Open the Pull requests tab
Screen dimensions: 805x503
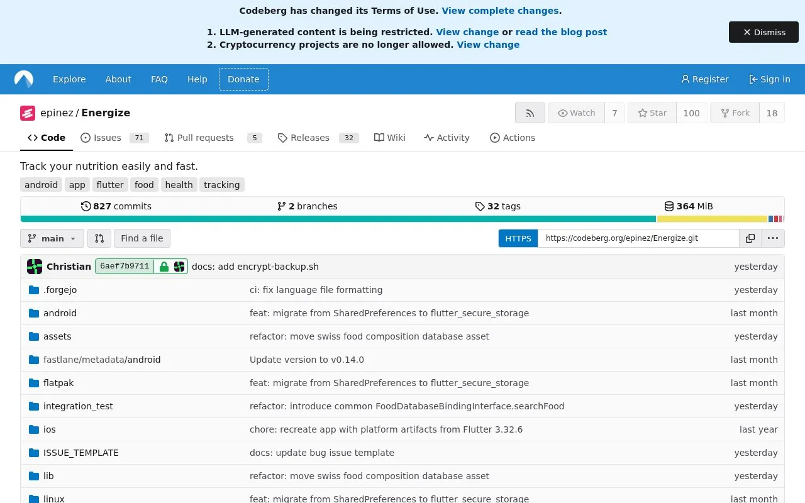click(x=213, y=138)
